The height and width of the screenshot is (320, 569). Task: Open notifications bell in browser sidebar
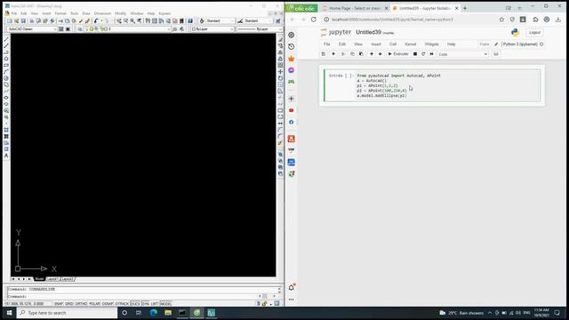click(x=292, y=287)
